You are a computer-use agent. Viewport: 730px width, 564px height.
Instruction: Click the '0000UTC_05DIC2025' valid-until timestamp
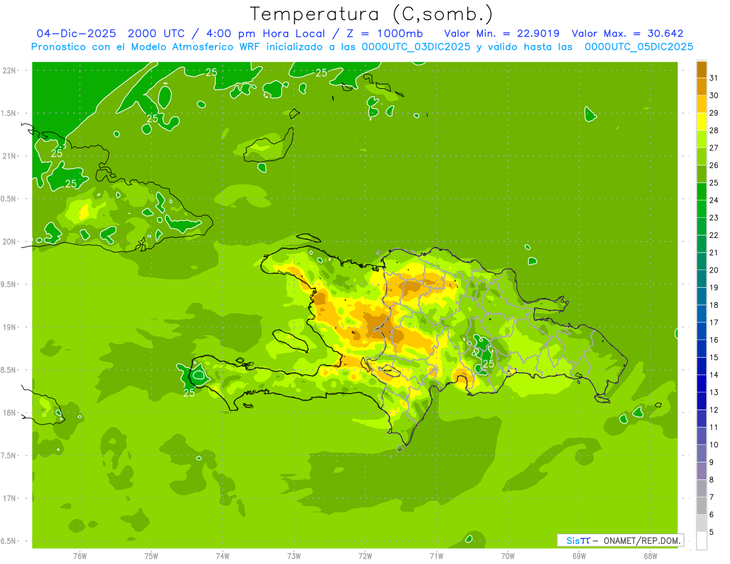pyautogui.click(x=639, y=47)
